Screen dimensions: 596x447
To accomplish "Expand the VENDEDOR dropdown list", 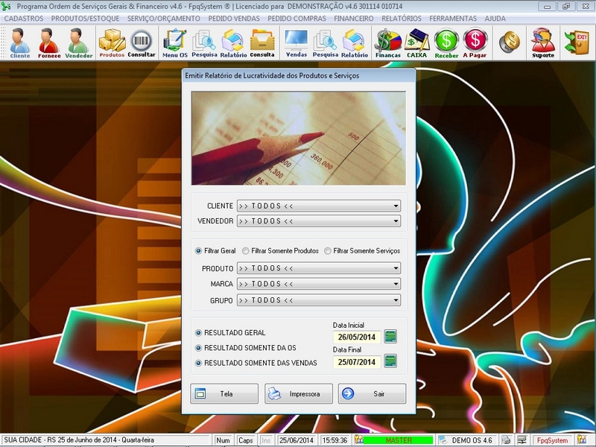I will 396,221.
